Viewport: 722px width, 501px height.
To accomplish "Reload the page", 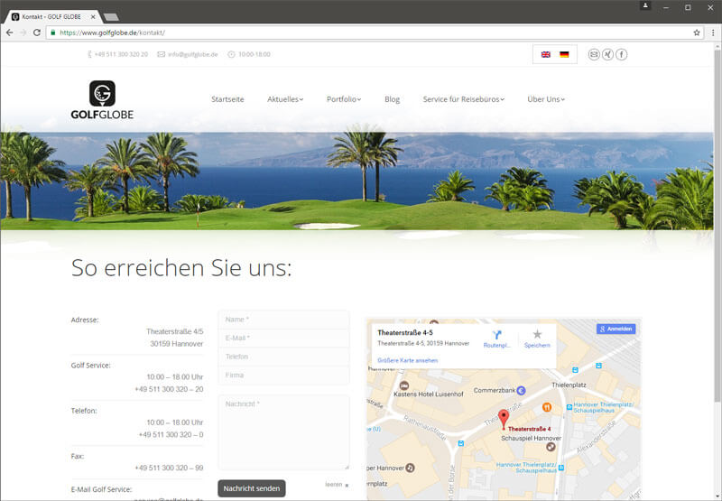I will 37,32.
